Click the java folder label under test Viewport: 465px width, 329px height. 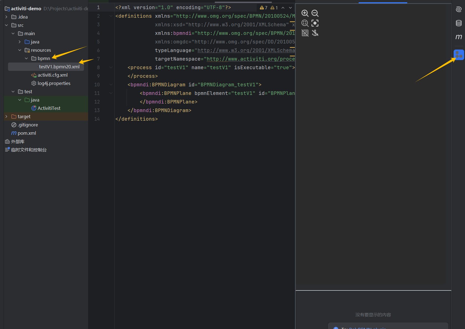pos(35,100)
